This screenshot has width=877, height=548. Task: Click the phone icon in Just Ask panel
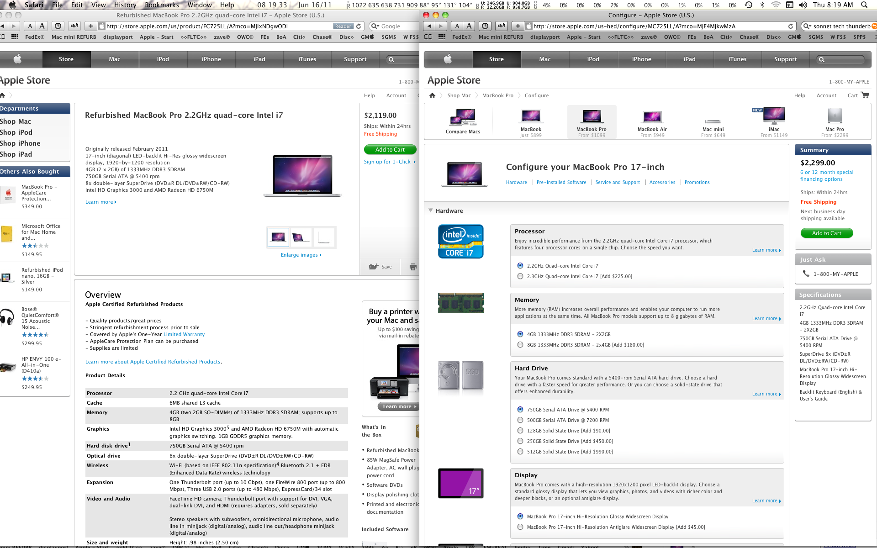pos(806,274)
